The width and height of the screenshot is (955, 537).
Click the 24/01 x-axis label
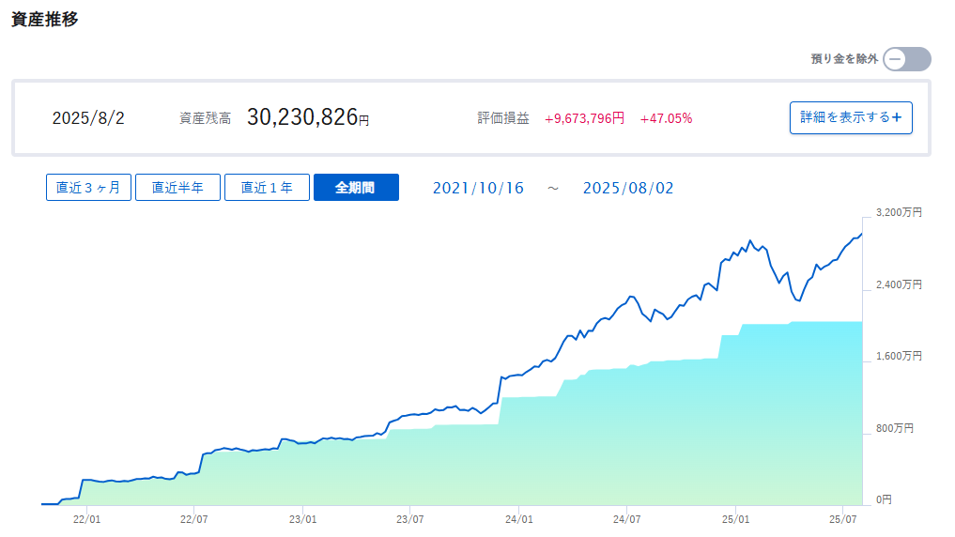point(519,518)
